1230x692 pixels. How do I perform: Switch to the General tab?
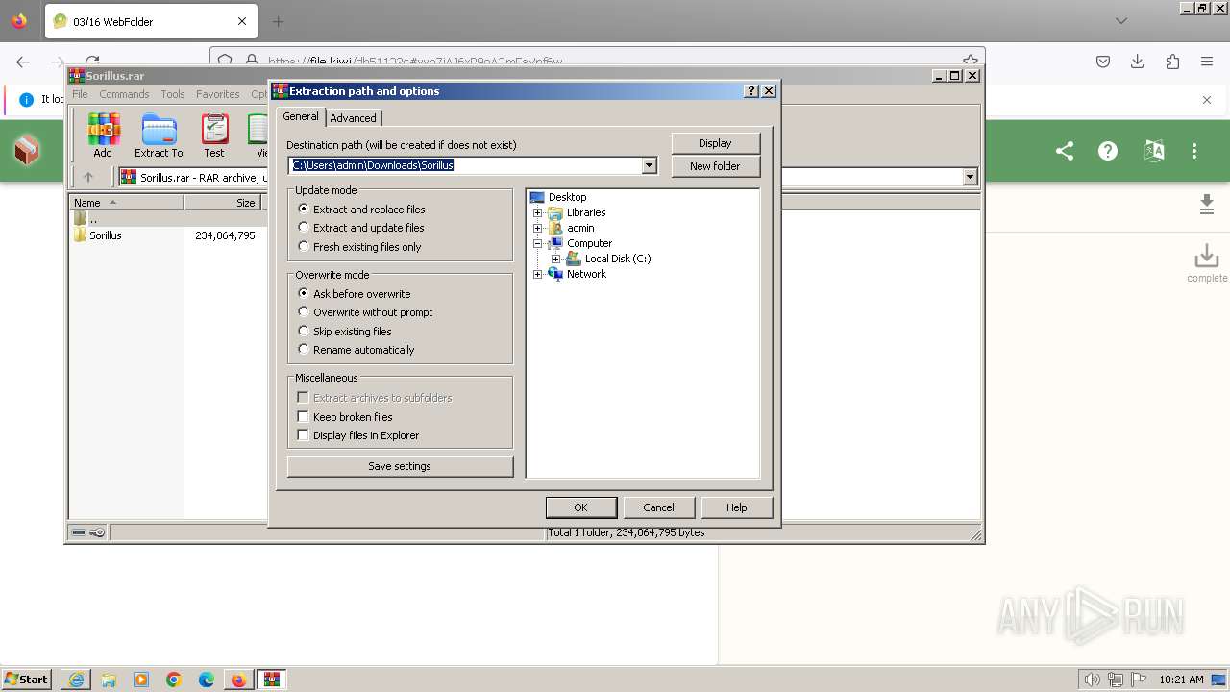click(x=301, y=116)
